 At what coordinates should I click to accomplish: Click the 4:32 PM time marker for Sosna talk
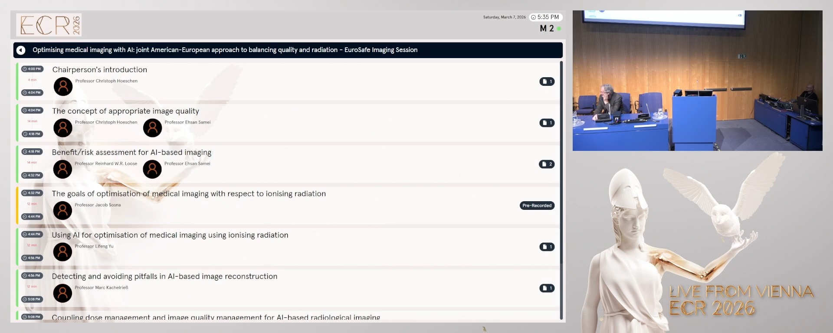32,193
